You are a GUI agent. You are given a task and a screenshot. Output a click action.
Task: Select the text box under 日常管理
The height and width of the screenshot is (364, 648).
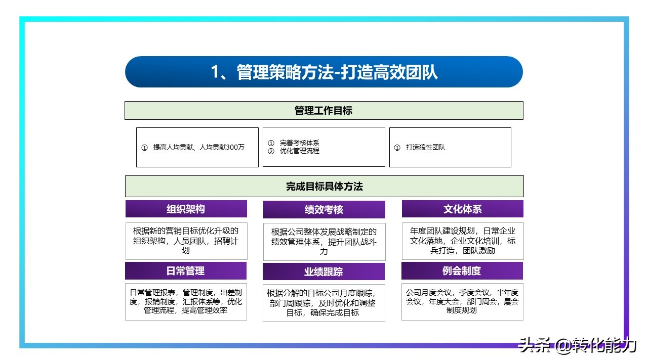(x=185, y=302)
